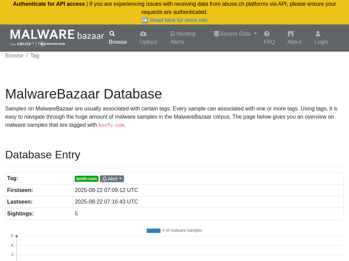The image size is (349, 261).
Task: Open the About navigation item
Action: 294,38
